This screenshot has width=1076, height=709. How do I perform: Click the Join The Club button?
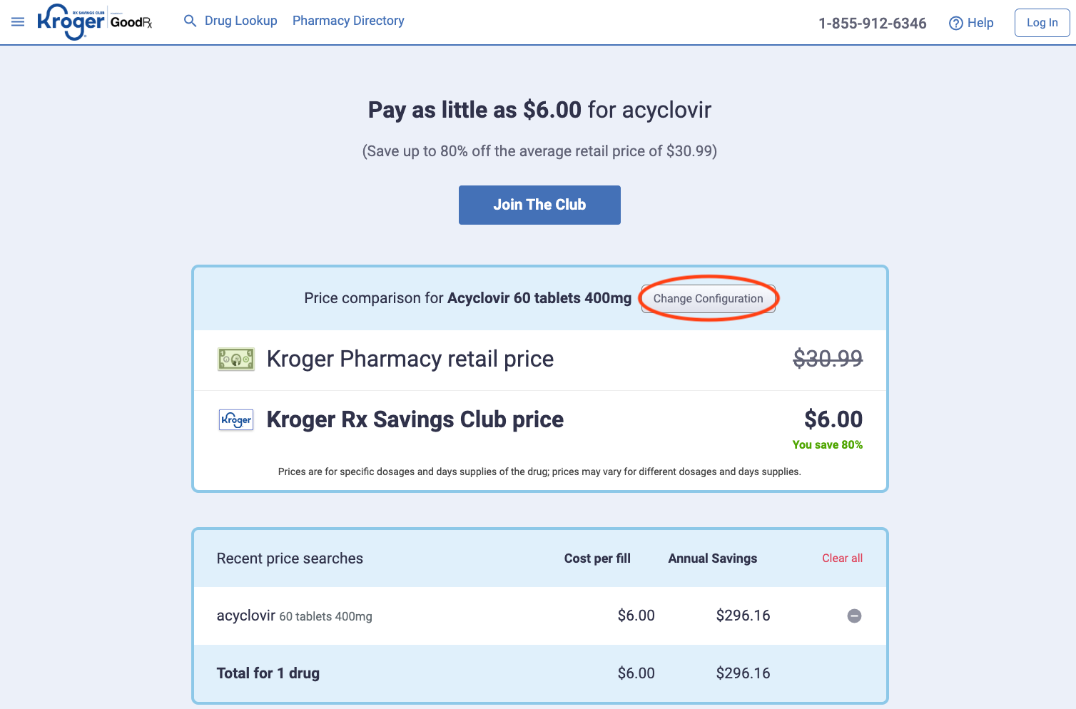(x=539, y=205)
